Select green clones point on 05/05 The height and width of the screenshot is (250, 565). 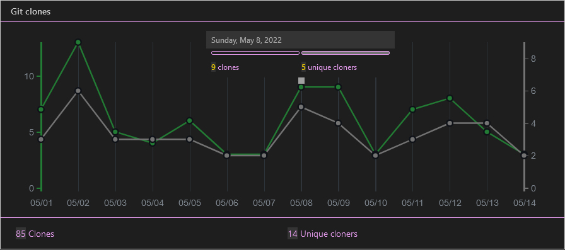pos(190,120)
